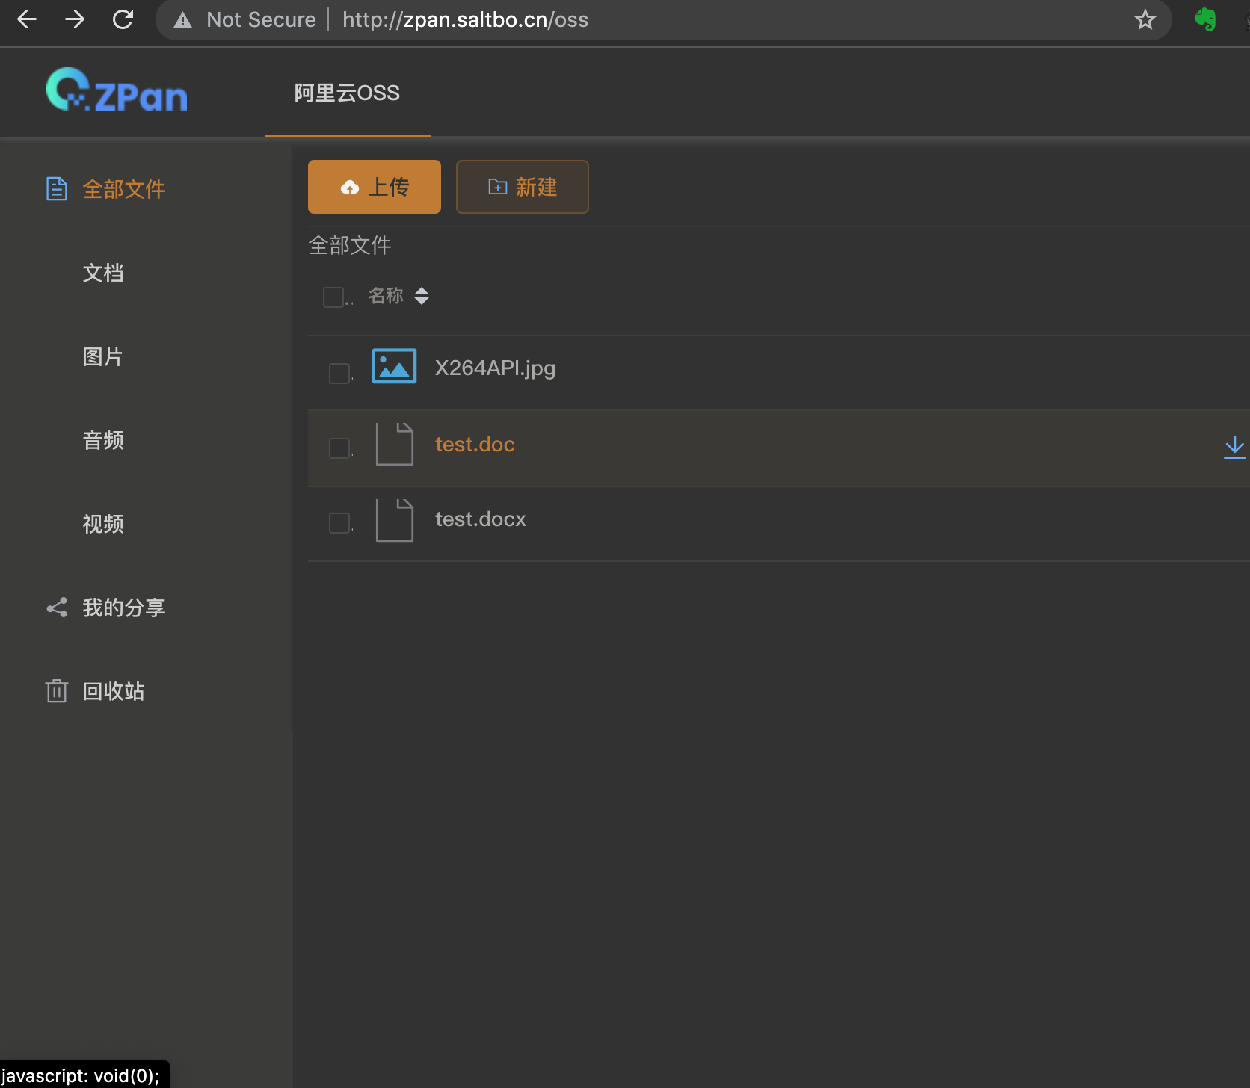
Task: Open 我的分享 my shares panel
Action: coord(124,608)
